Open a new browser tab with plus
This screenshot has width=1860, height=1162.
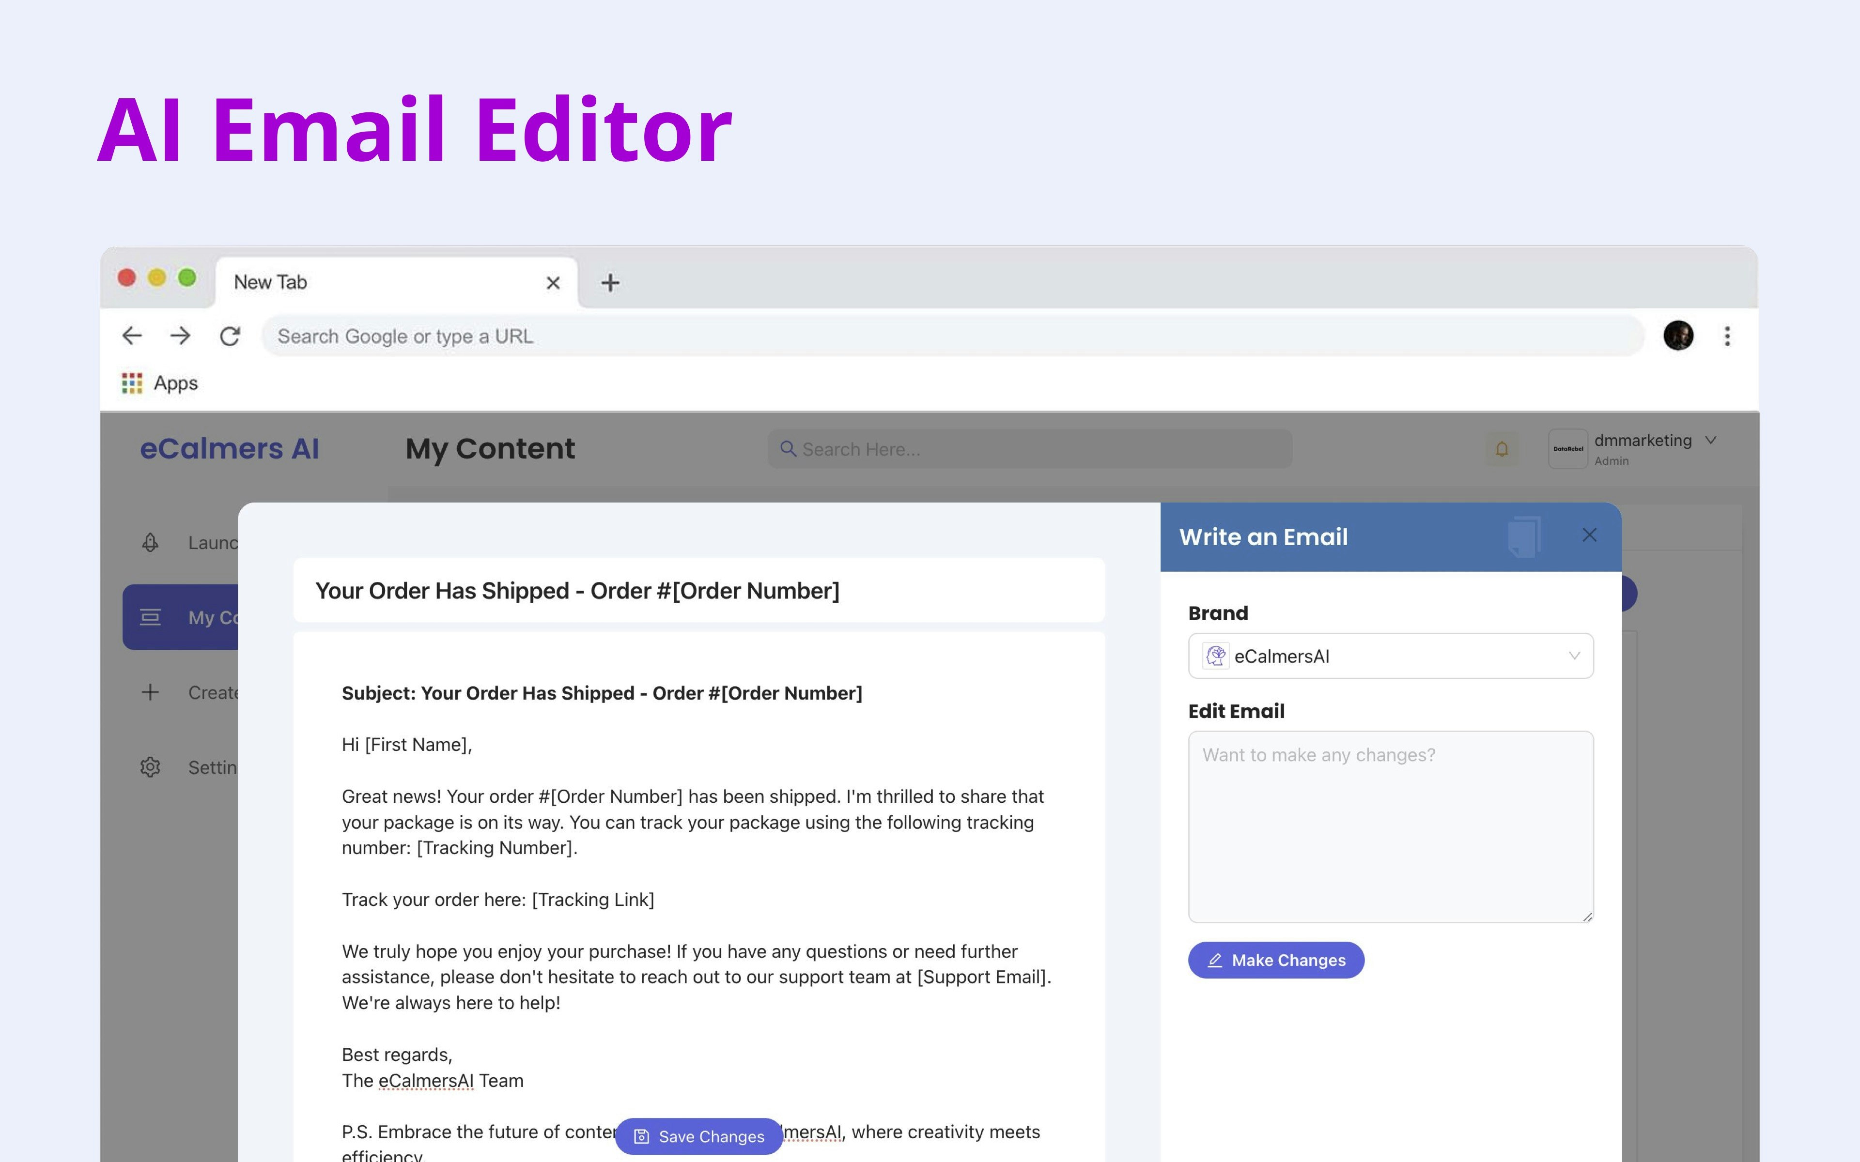610,283
